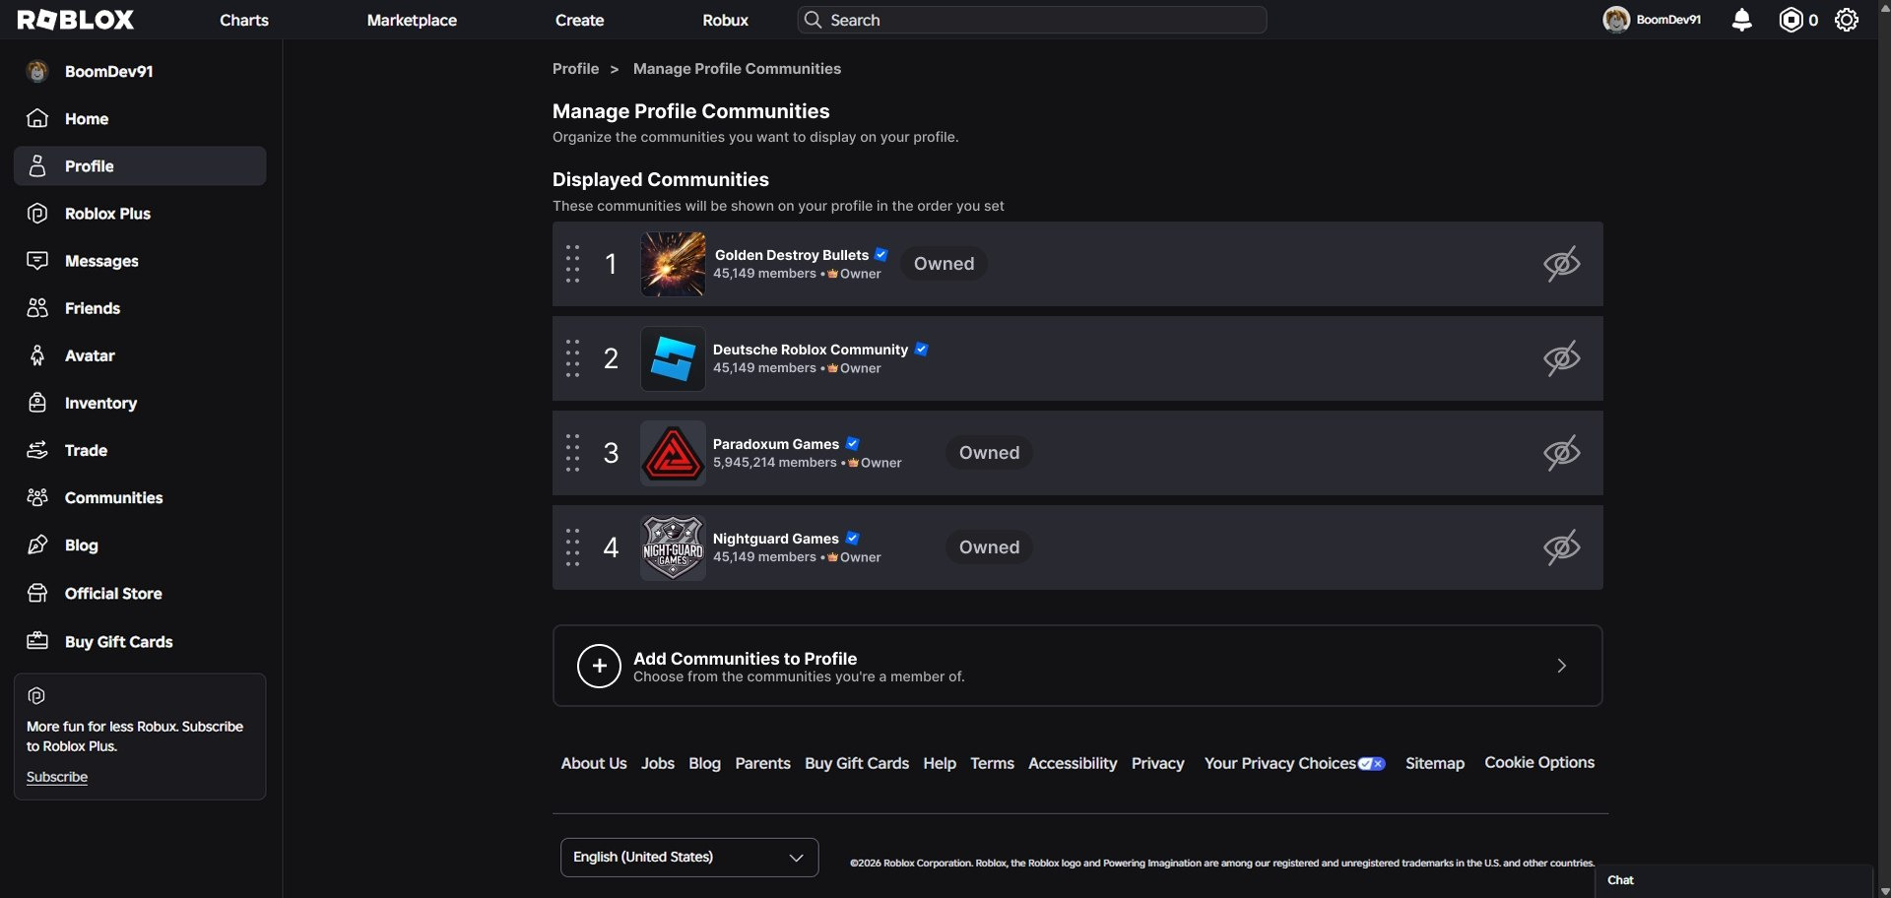Click the Friends icon in sidebar

pos(37,308)
